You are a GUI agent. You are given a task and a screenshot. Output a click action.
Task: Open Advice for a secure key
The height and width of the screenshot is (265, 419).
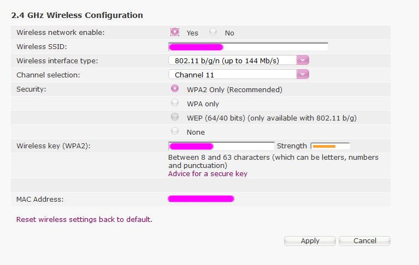pyautogui.click(x=208, y=174)
